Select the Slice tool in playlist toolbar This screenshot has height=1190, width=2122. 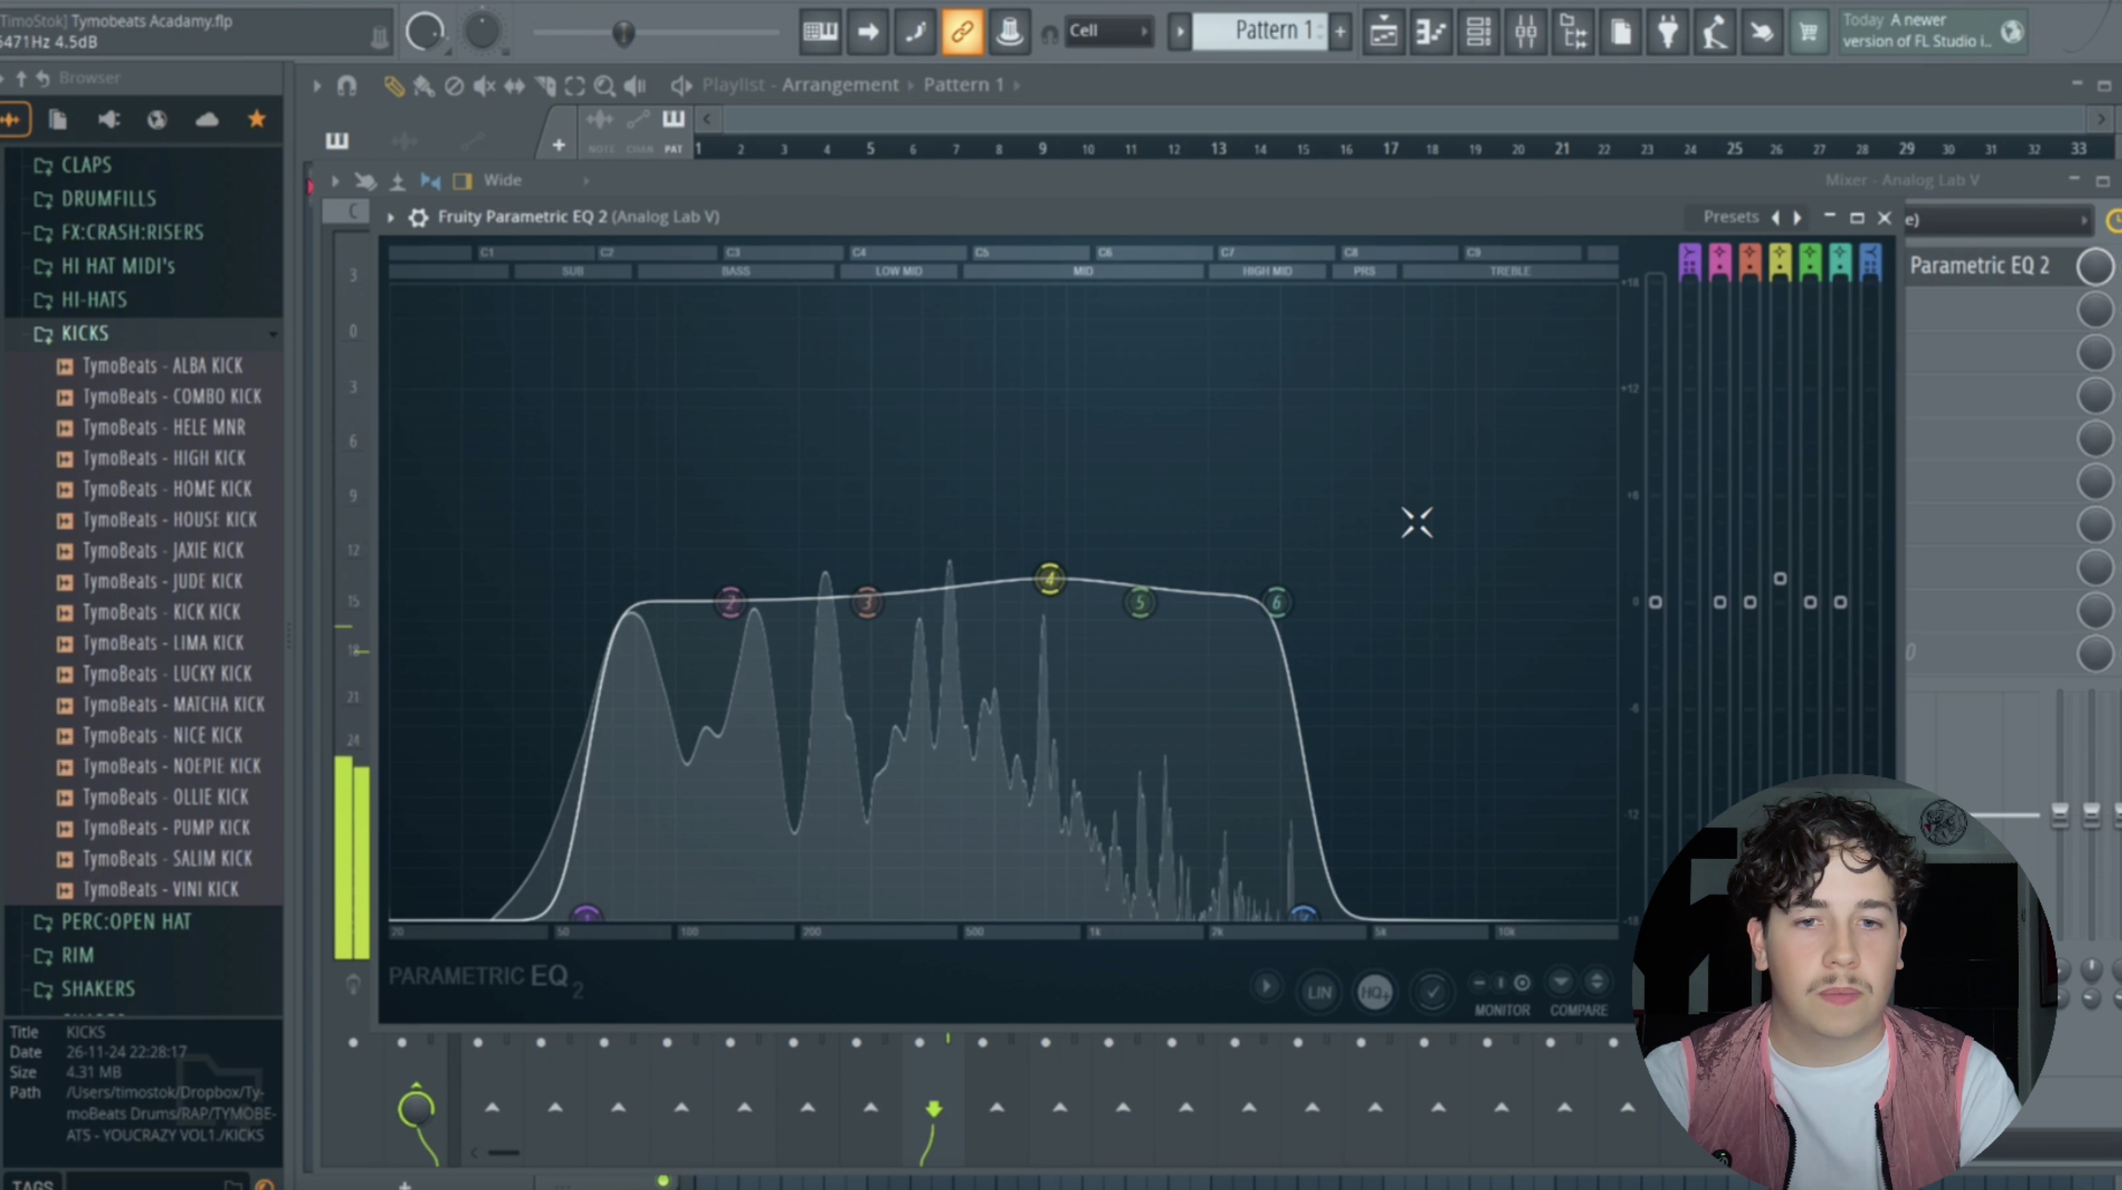545,86
